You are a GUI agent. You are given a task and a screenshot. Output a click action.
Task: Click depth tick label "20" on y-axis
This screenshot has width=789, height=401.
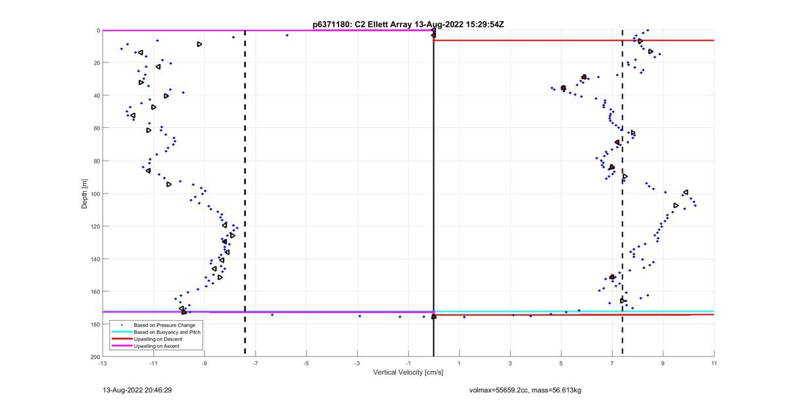tap(96, 63)
